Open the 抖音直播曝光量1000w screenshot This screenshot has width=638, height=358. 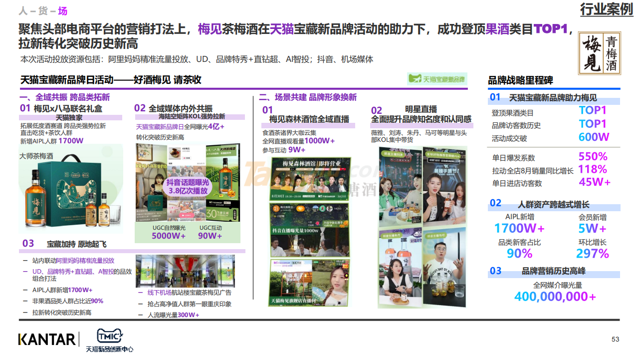pyautogui.click(x=309, y=230)
